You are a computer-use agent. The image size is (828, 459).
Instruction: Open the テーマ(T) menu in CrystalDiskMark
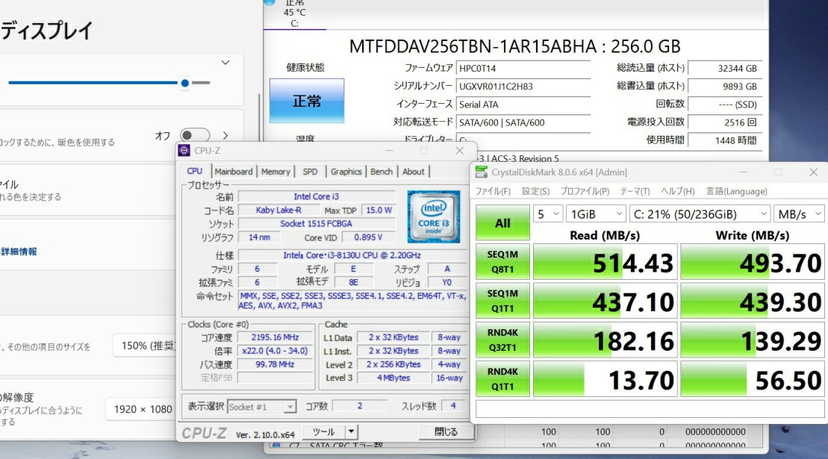click(635, 191)
